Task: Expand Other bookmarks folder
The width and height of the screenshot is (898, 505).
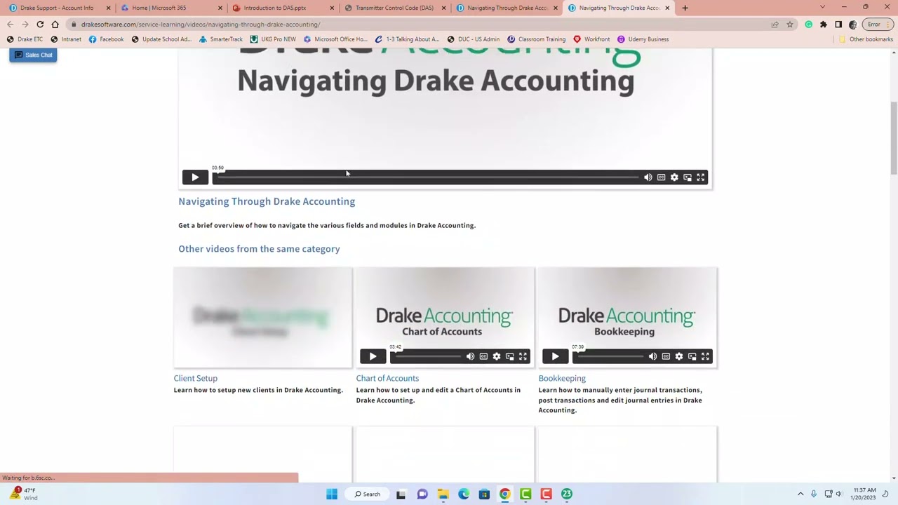Action: click(x=866, y=39)
